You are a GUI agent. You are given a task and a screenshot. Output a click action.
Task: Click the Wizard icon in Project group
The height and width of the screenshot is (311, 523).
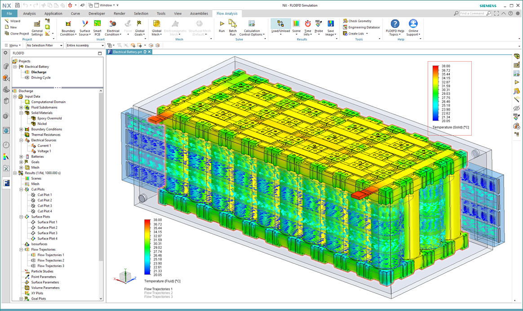[x=14, y=21]
